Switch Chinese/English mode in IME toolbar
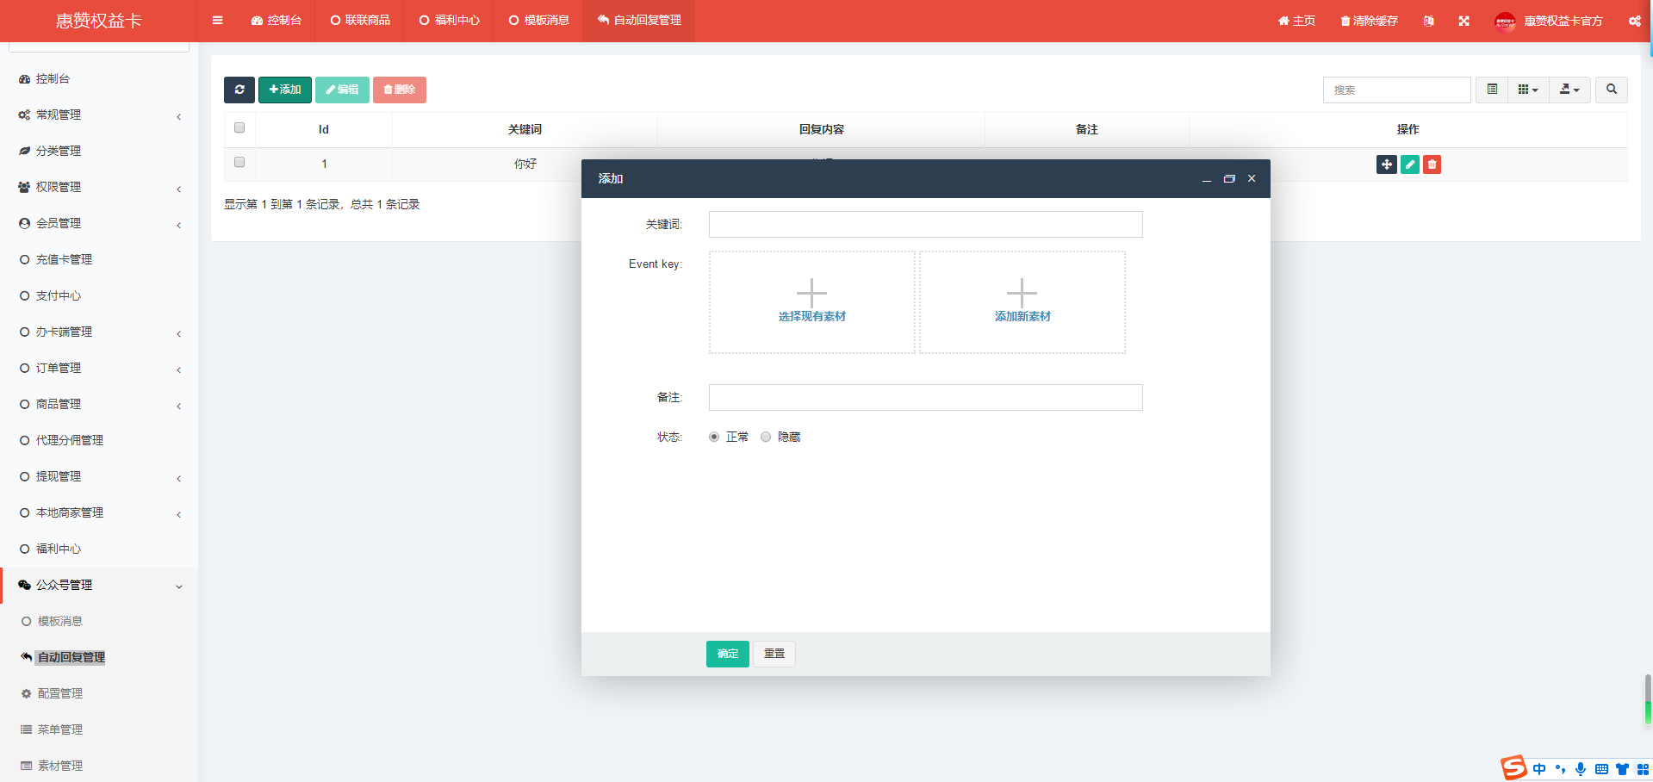This screenshot has width=1653, height=782. click(1539, 769)
